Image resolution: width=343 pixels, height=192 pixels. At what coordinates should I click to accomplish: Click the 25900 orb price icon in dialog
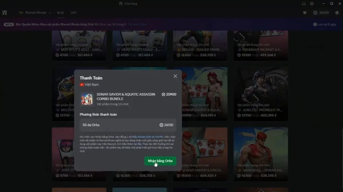[163, 94]
